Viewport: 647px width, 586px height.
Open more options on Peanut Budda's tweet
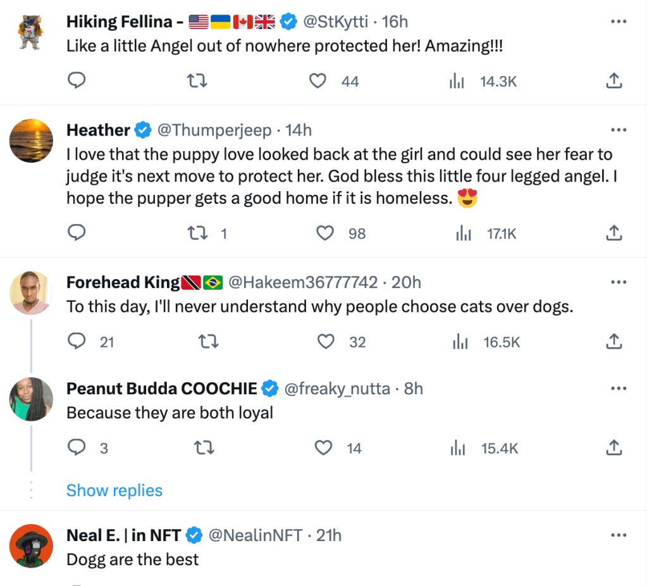tap(618, 388)
